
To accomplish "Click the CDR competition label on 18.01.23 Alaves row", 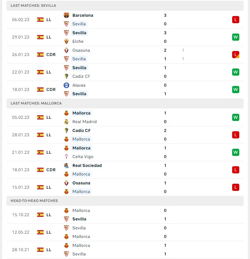I will 51,90.
